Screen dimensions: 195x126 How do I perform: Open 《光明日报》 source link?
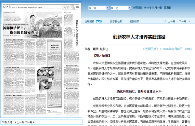click(150, 49)
